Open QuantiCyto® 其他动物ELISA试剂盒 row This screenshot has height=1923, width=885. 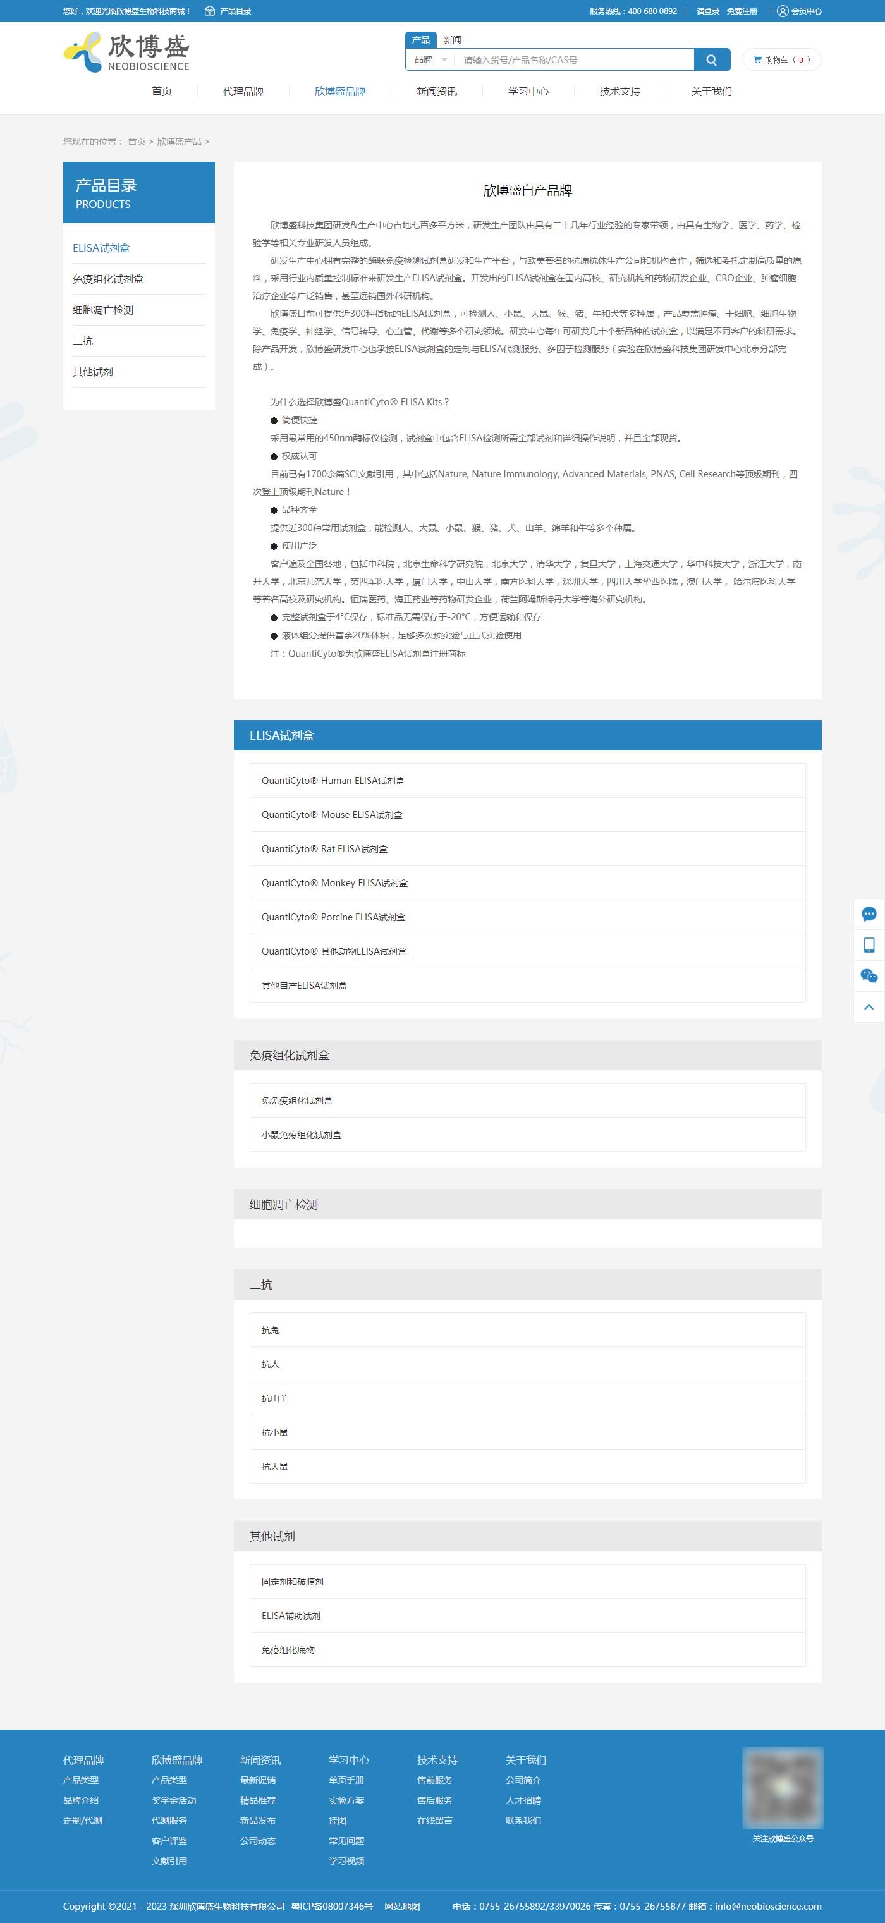528,951
